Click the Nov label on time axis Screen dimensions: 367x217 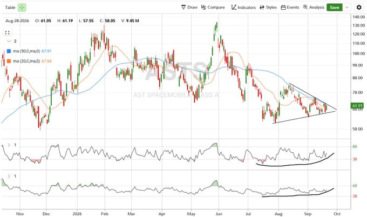20,214
